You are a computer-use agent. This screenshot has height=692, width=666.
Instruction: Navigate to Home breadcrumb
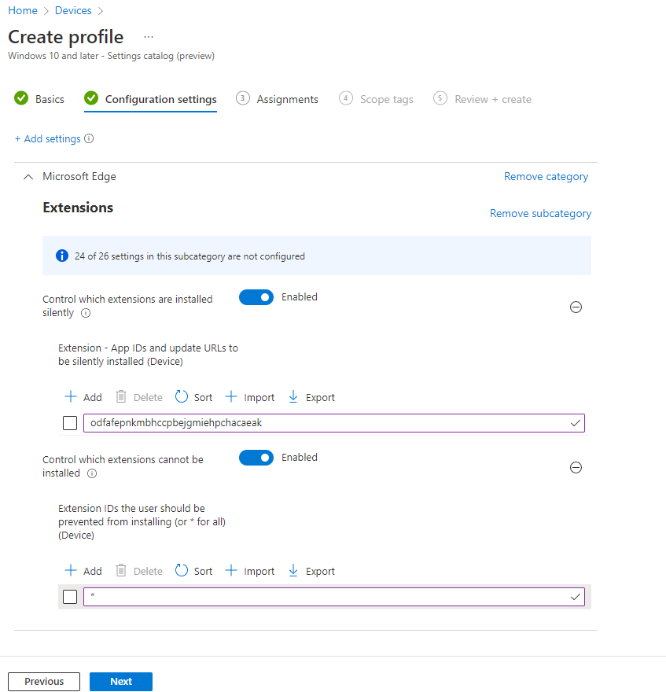pyautogui.click(x=23, y=10)
